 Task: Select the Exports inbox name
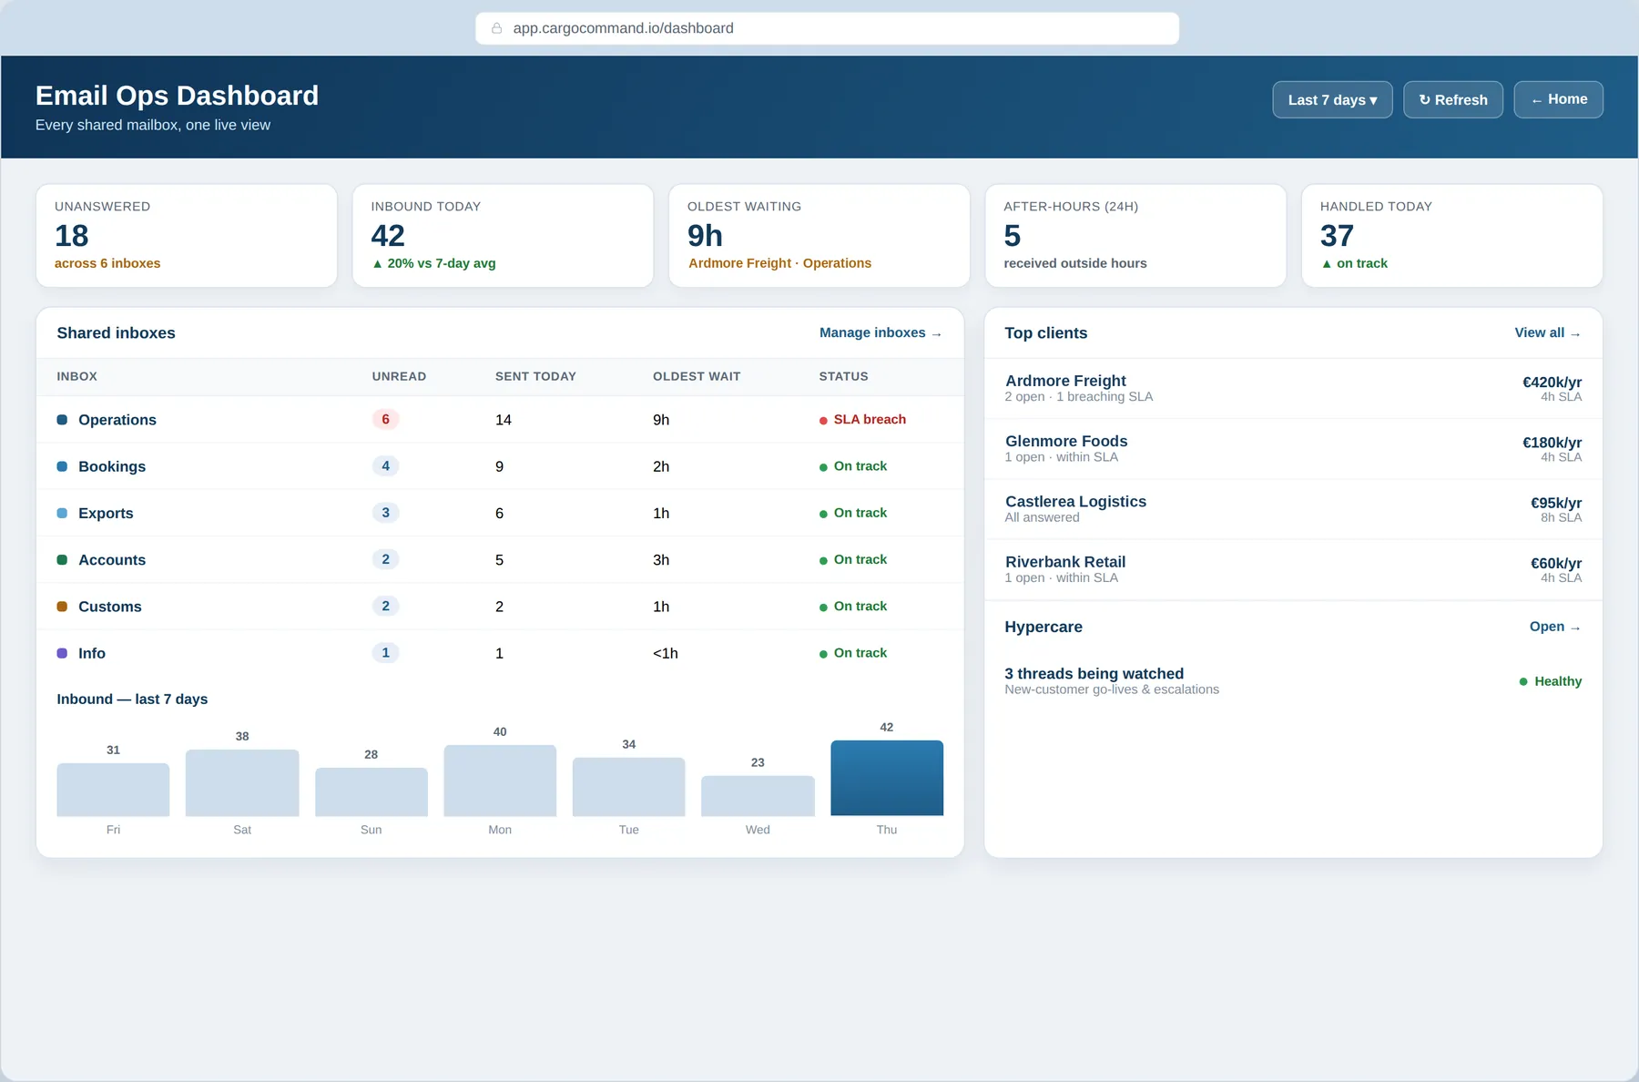click(106, 513)
